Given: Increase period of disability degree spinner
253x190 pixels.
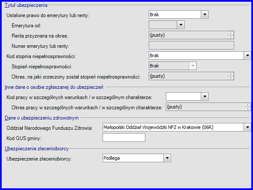Looking at the screenshot, I should click(231, 74).
